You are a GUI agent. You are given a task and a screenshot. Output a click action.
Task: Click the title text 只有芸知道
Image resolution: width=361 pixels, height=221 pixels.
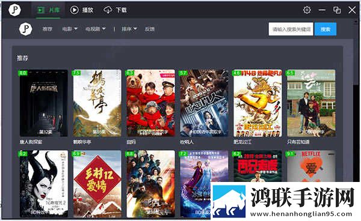[x=298, y=142]
